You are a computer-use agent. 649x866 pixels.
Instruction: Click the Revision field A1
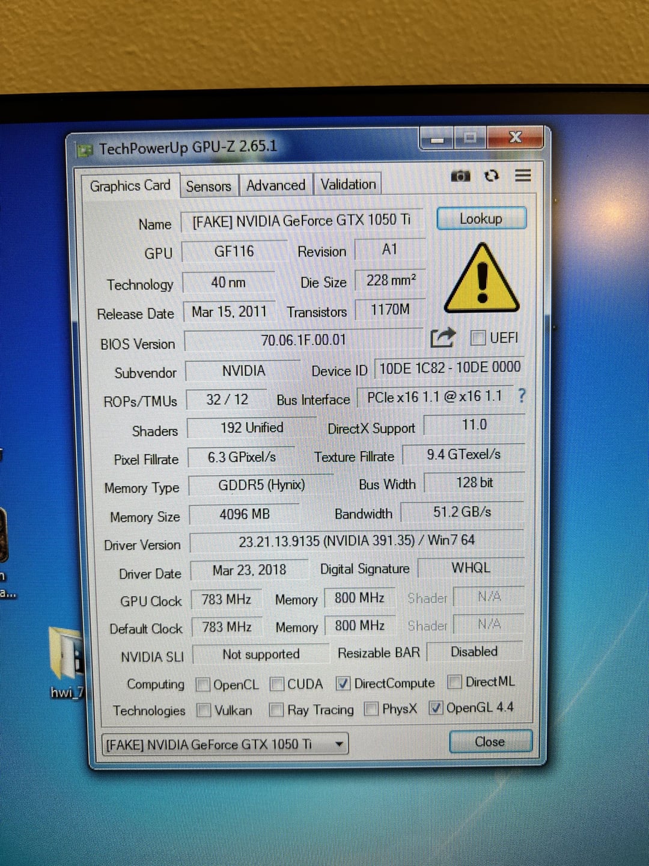click(390, 250)
